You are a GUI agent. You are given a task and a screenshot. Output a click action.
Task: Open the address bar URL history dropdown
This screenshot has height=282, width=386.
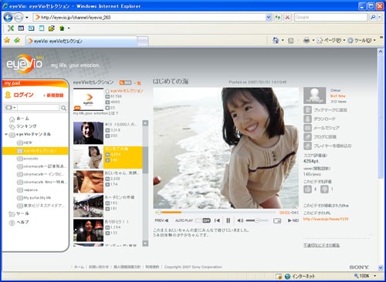(x=269, y=17)
